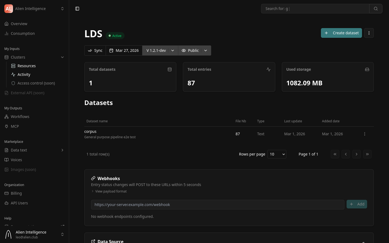389x243 pixels.
Task: Click the Sync status control
Action: tap(95, 50)
